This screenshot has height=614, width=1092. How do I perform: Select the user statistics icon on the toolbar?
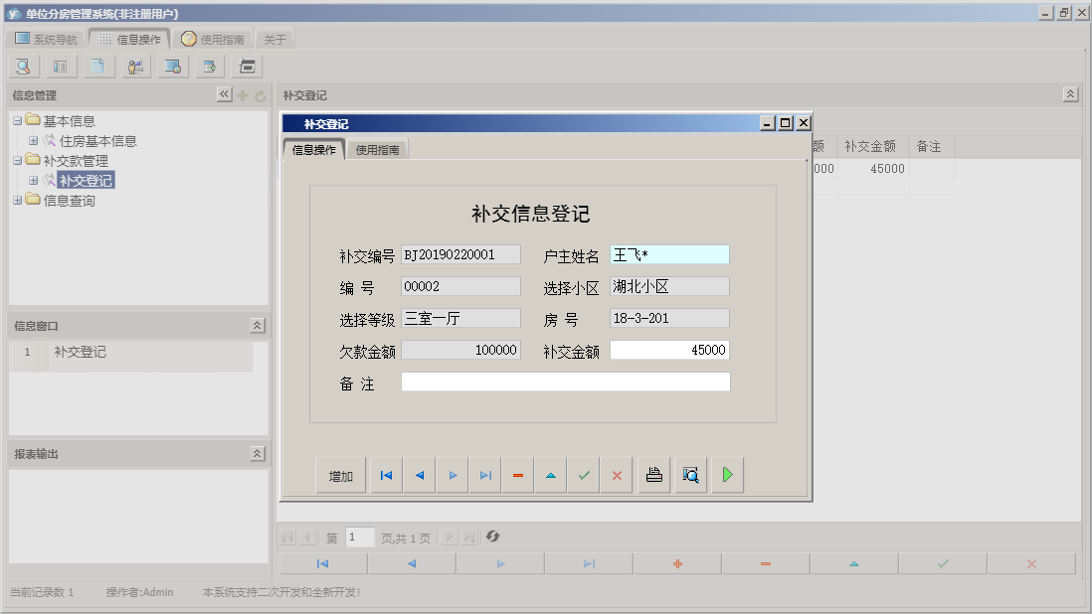[135, 66]
